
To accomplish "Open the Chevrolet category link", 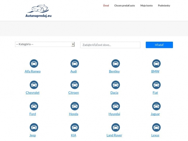I will click(33, 93).
